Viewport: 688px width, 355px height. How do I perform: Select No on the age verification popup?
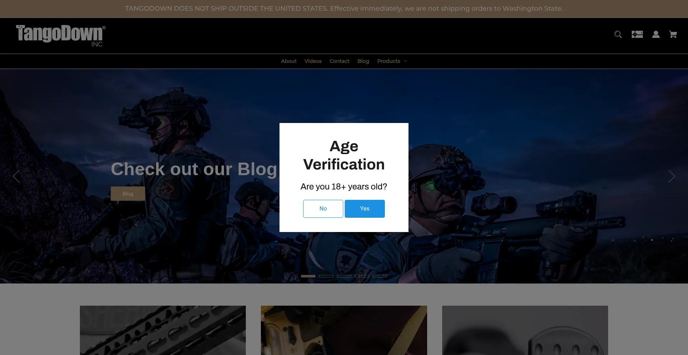(323, 208)
